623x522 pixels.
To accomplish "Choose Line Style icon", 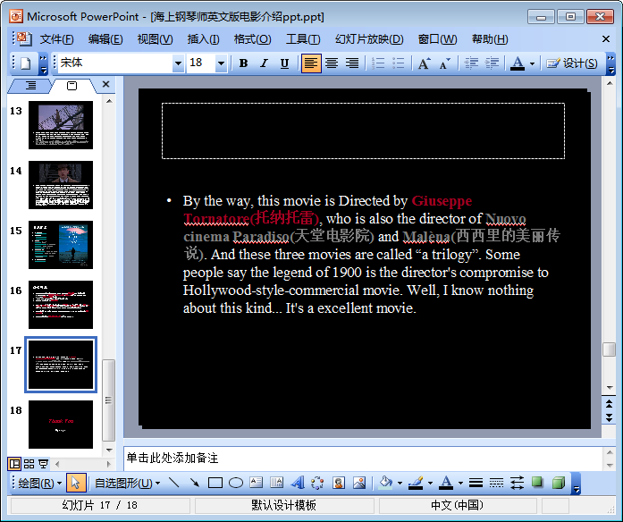I will 476,483.
